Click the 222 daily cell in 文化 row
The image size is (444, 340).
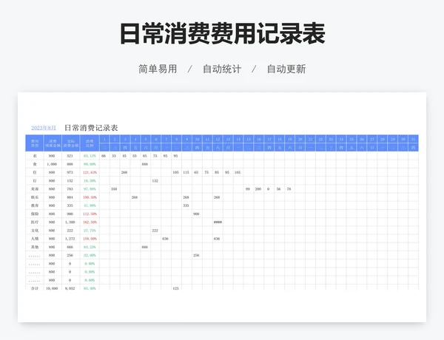click(x=155, y=231)
